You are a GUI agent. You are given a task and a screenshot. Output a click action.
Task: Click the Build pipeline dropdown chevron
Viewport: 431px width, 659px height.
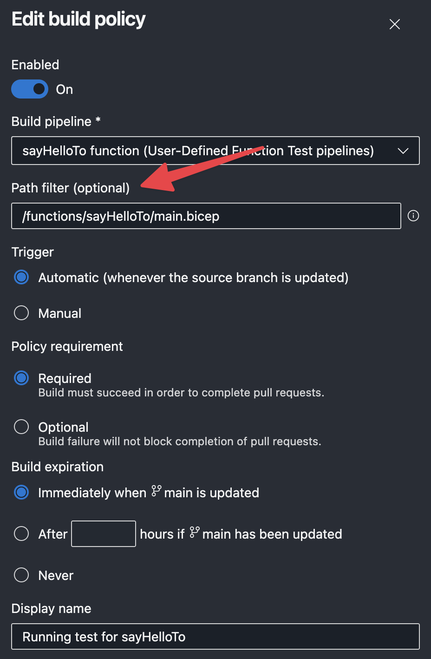[x=403, y=151]
